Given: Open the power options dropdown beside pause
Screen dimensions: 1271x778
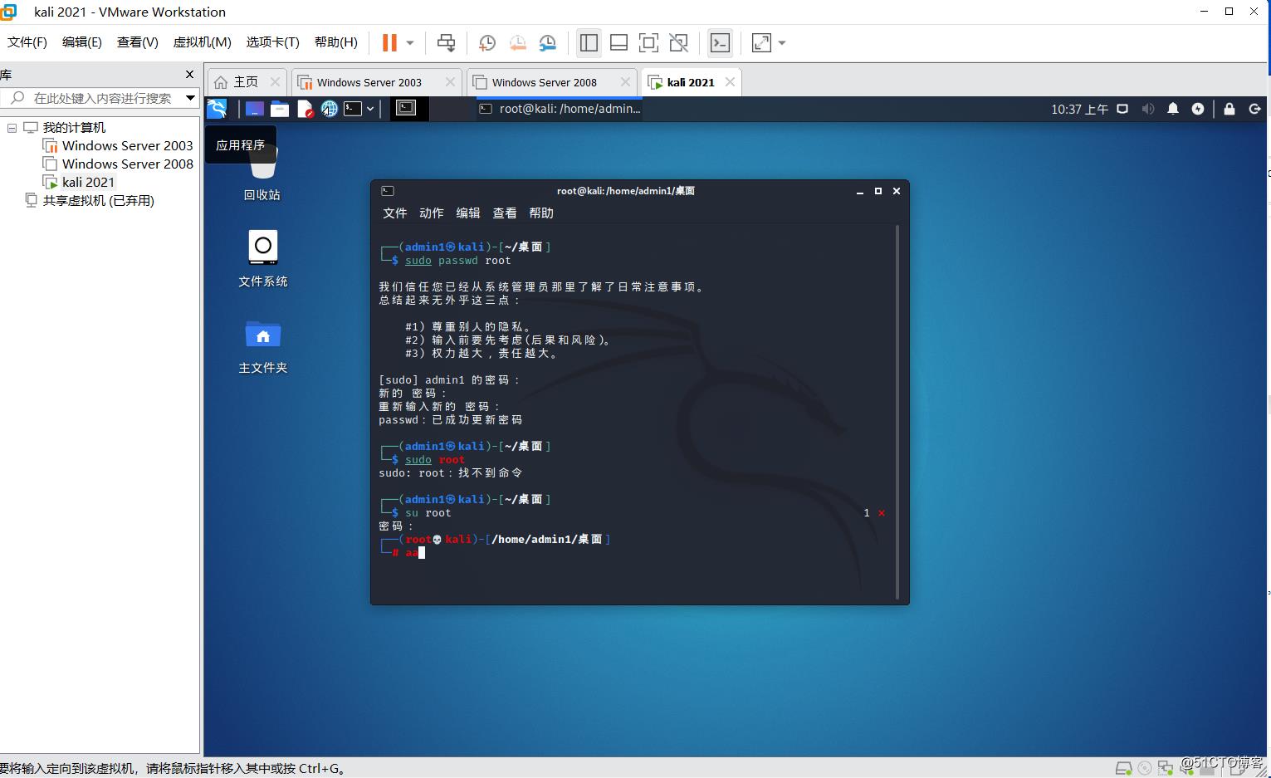Looking at the screenshot, I should tap(410, 42).
